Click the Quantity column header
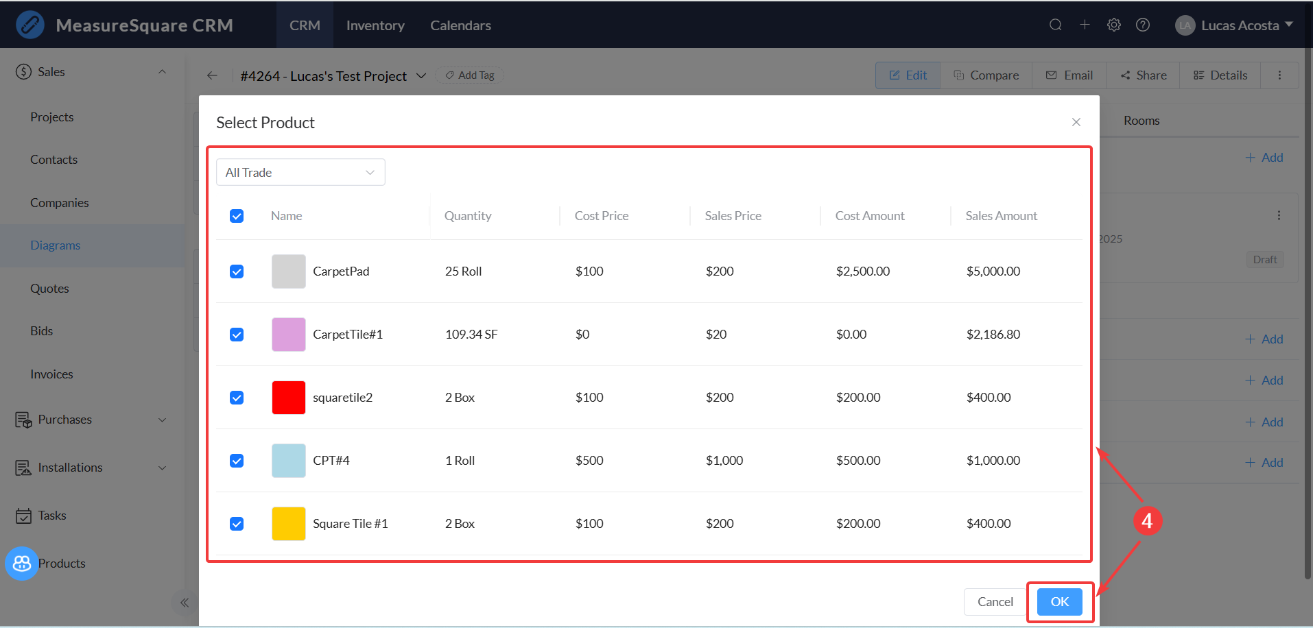 point(468,216)
